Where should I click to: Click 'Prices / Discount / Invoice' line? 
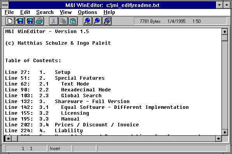point(97,124)
